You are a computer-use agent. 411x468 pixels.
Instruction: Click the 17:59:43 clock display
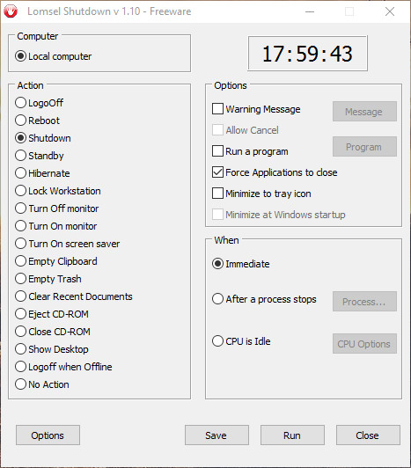308,54
